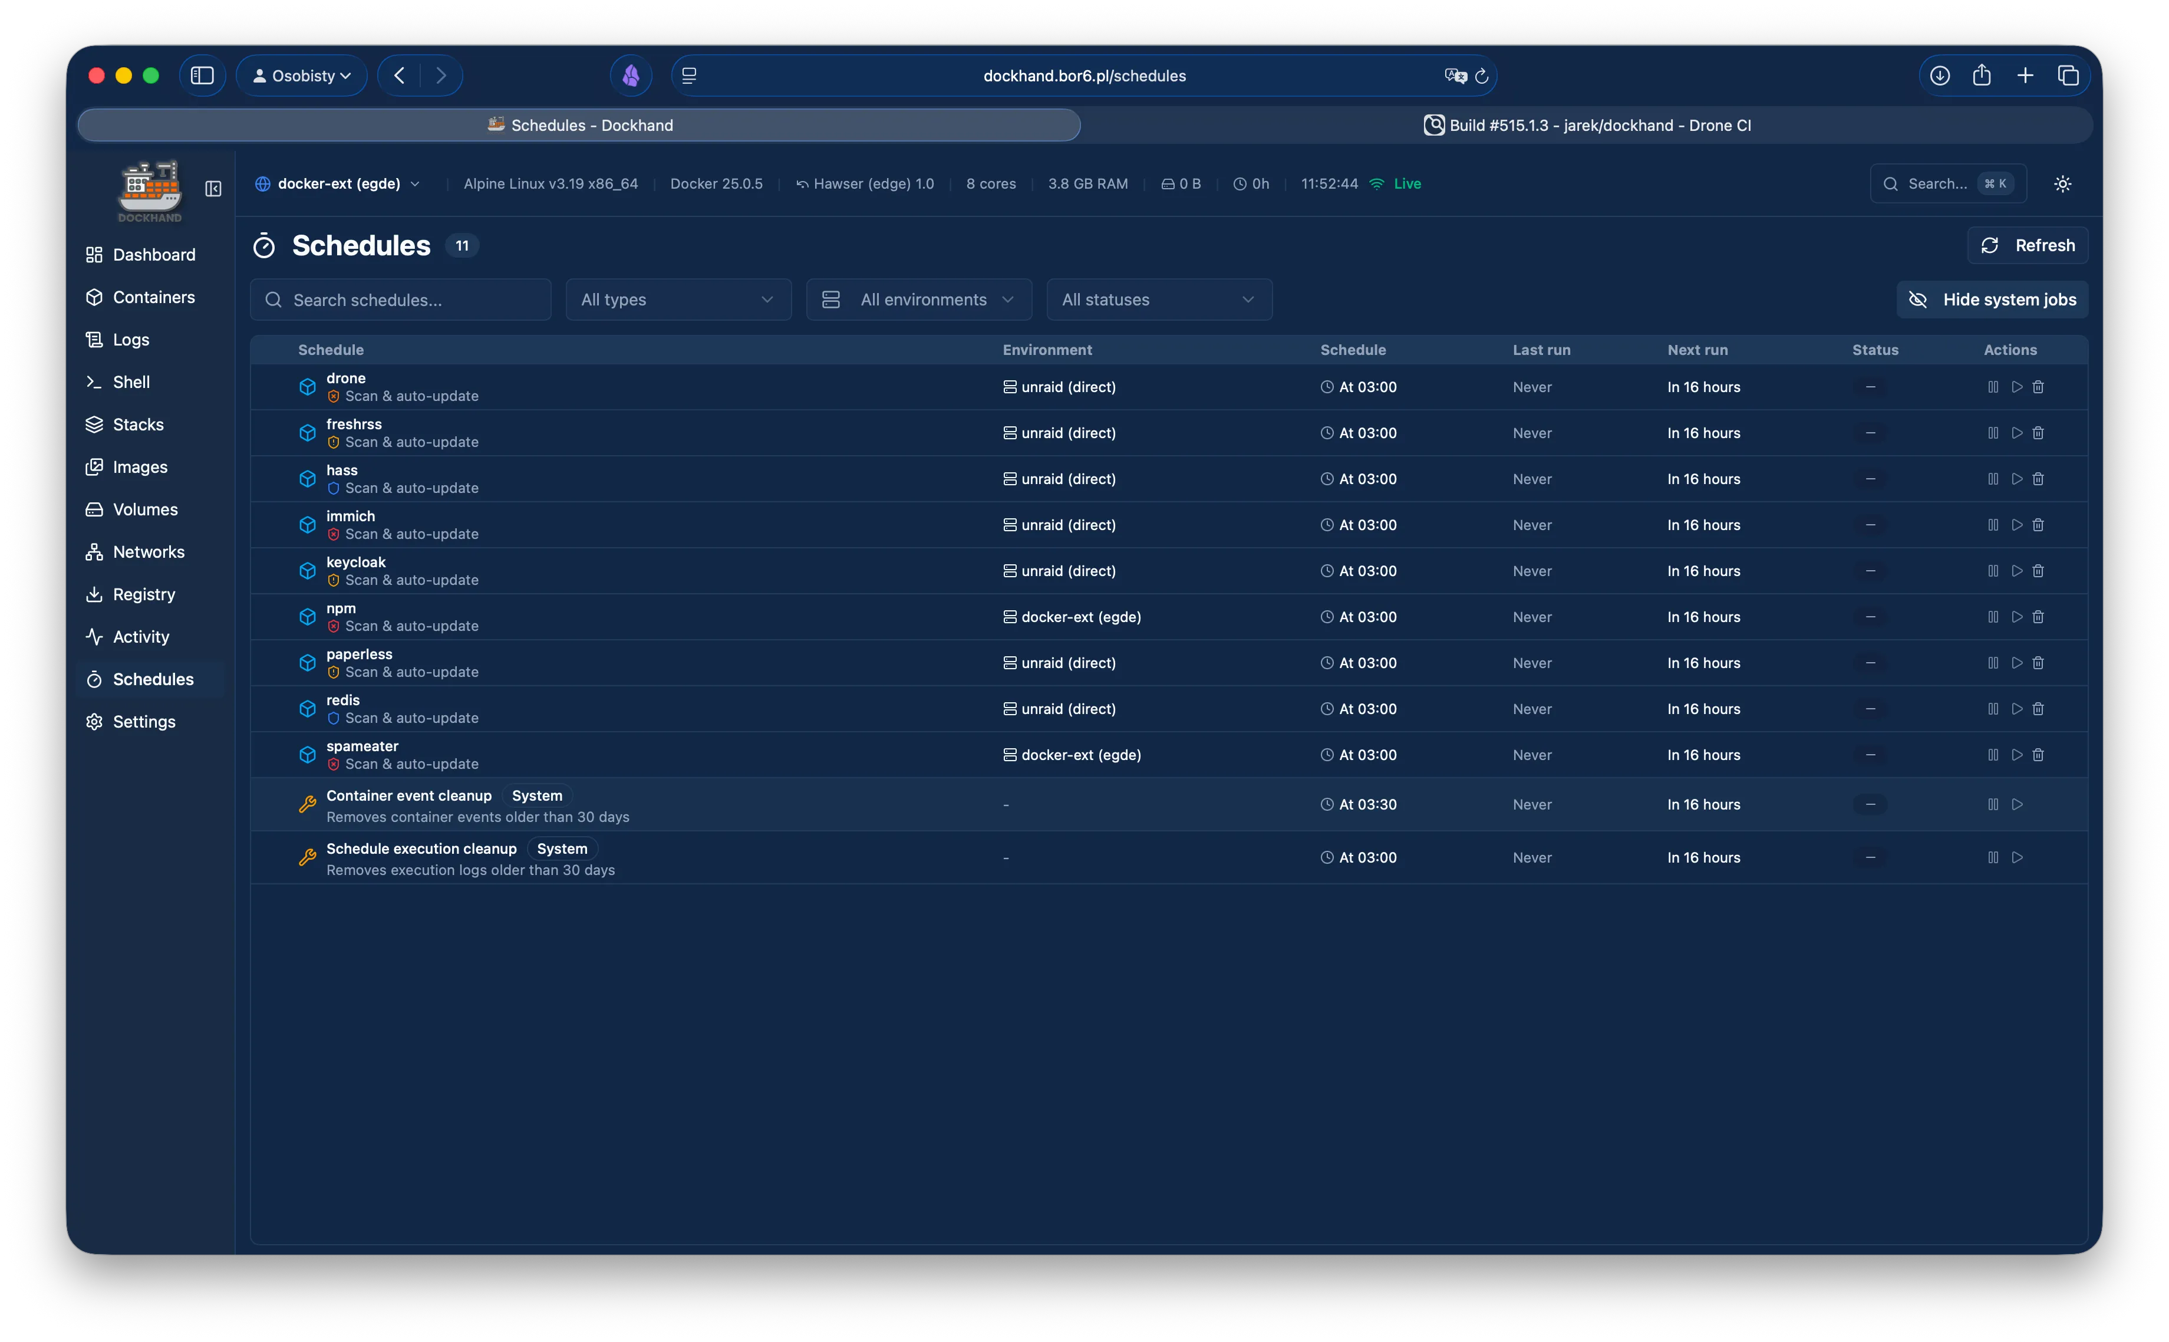Screen dimensions: 2169x1342
Task: Open the All types filter dropdown
Action: (x=677, y=299)
